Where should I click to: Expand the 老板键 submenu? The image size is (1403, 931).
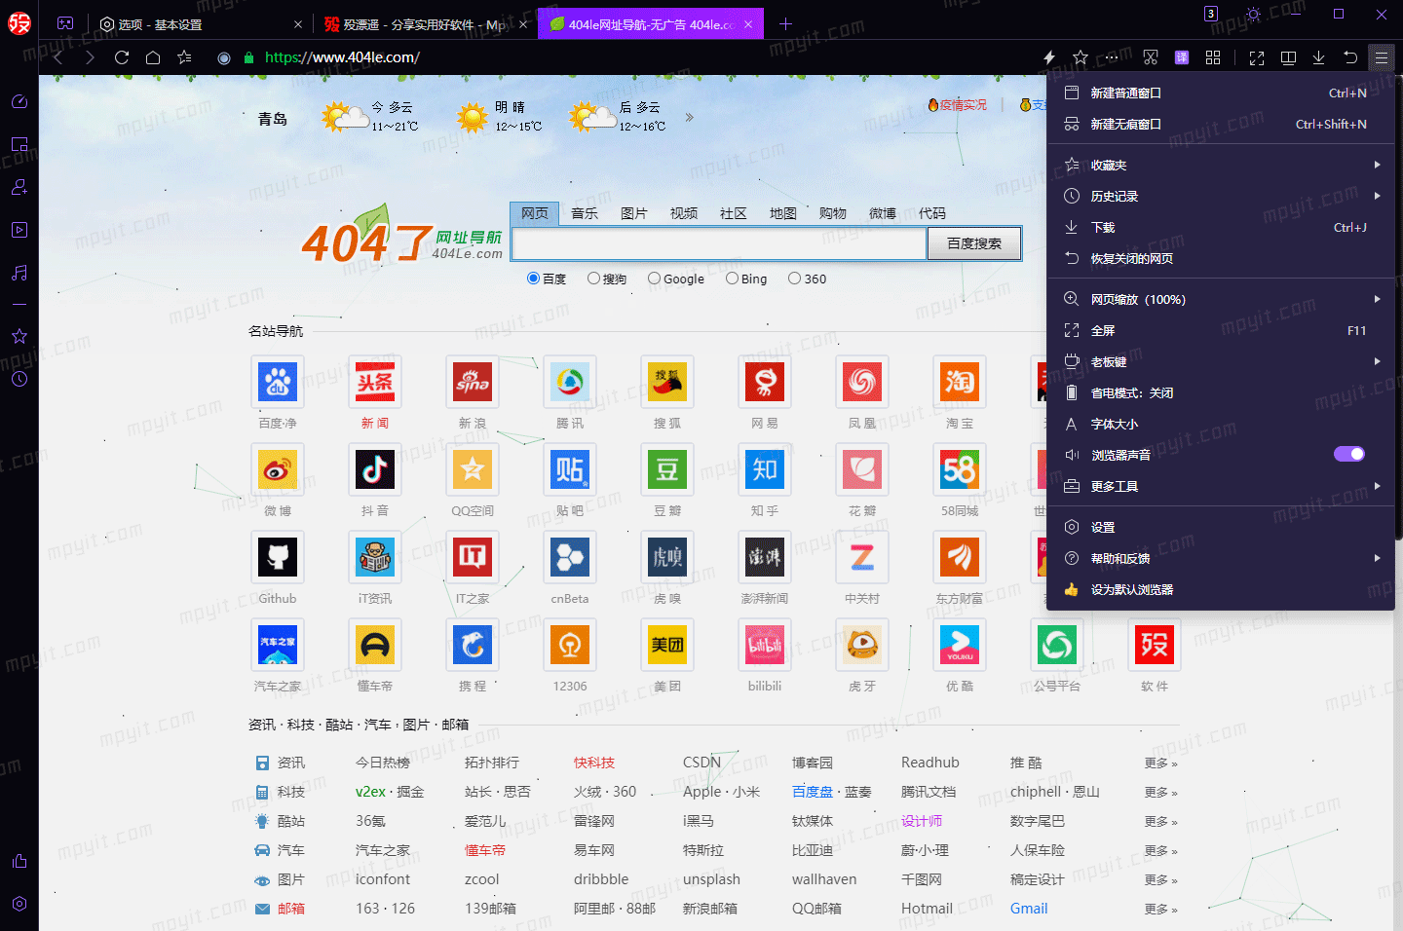pos(1221,361)
